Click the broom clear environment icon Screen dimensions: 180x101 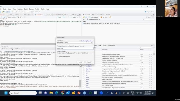click(110, 17)
